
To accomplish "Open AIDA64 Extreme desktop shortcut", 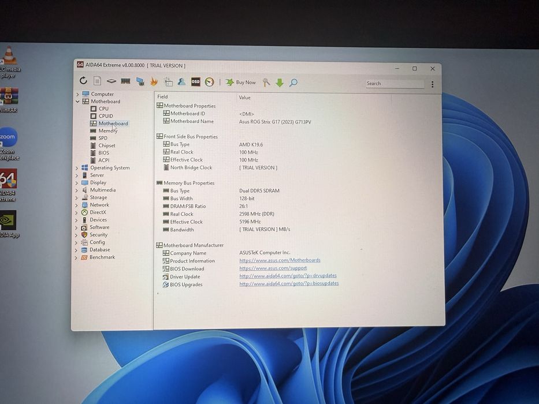I will coord(8,185).
